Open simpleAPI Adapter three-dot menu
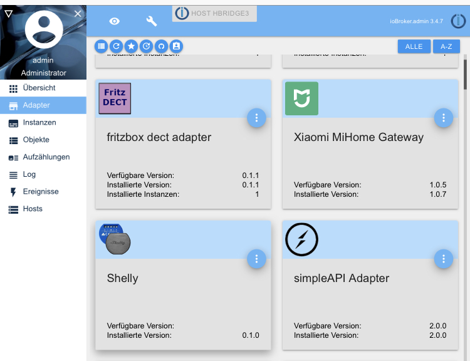The height and width of the screenshot is (361, 470). [444, 259]
